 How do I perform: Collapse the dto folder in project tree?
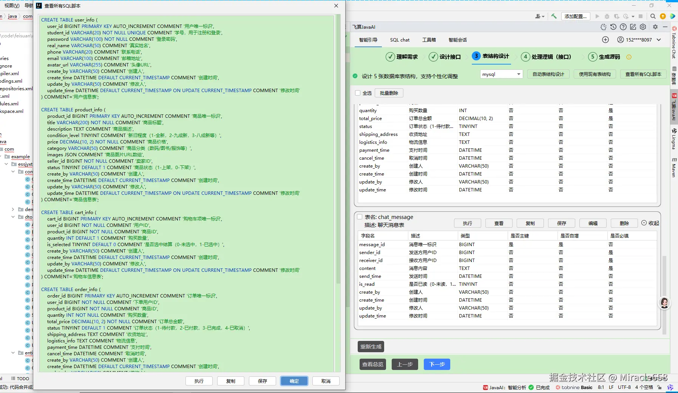(13, 217)
